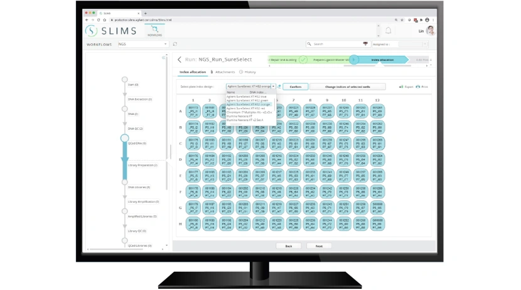Image resolution: width=521 pixels, height=290 pixels.
Task: Click the workflow panel vertical scrollbar
Action: click(x=166, y=123)
